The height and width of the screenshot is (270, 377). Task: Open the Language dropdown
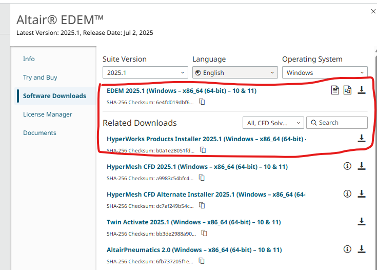235,72
